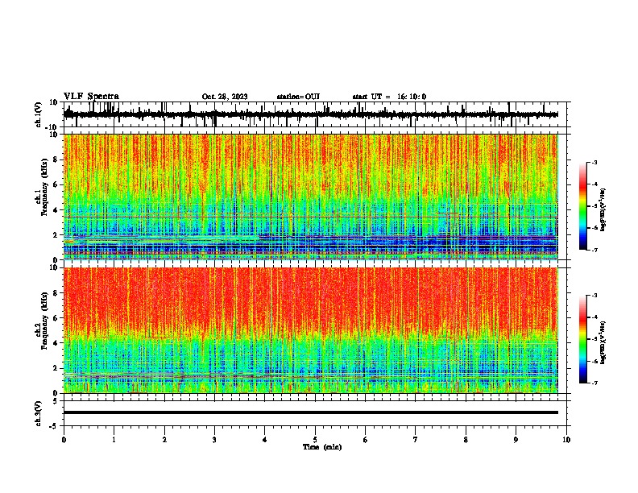Click the ch.1 spectrogram color bar
The width and height of the screenshot is (638, 493).
(x=582, y=206)
